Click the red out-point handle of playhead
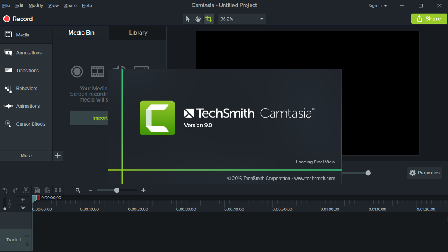This screenshot has height=252, width=448. click(38, 198)
